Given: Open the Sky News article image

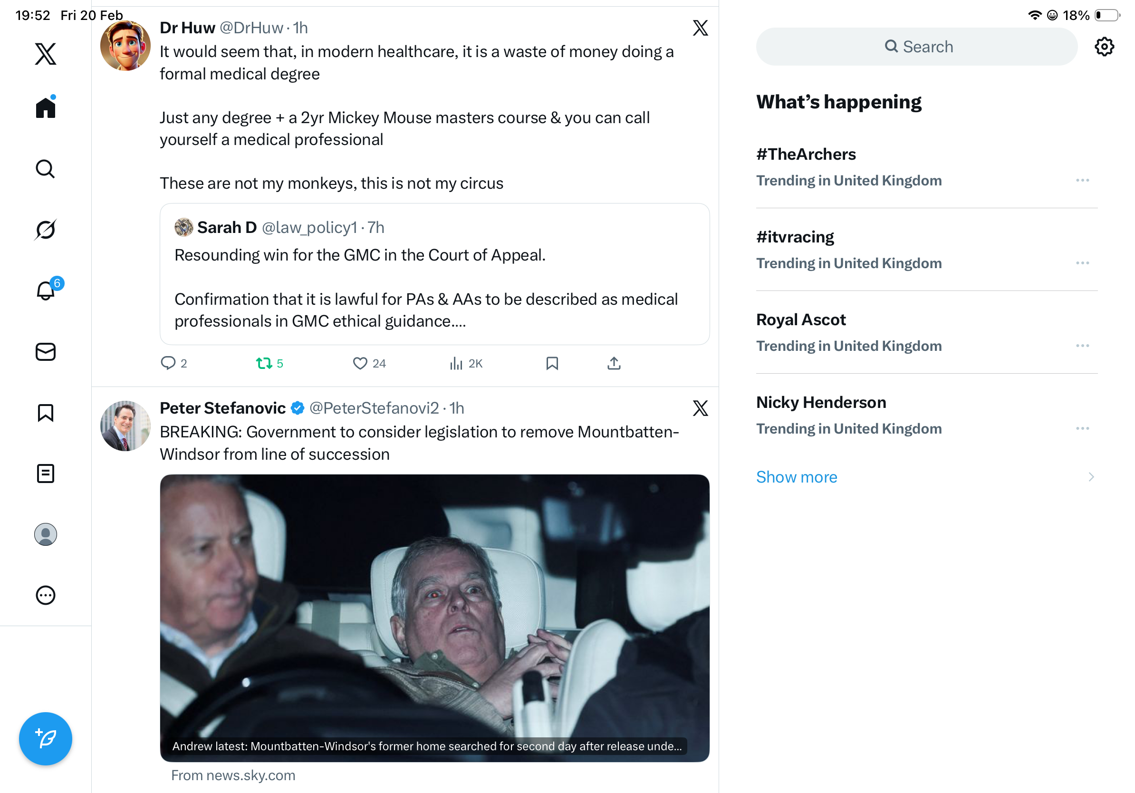Looking at the screenshot, I should tap(434, 618).
